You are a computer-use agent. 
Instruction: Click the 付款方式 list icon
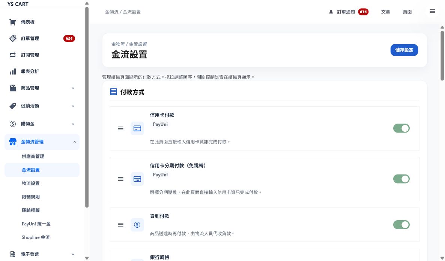114,92
